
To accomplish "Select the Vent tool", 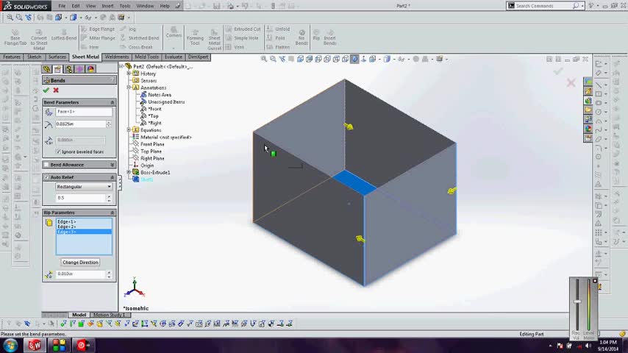I will pyautogui.click(x=235, y=47).
